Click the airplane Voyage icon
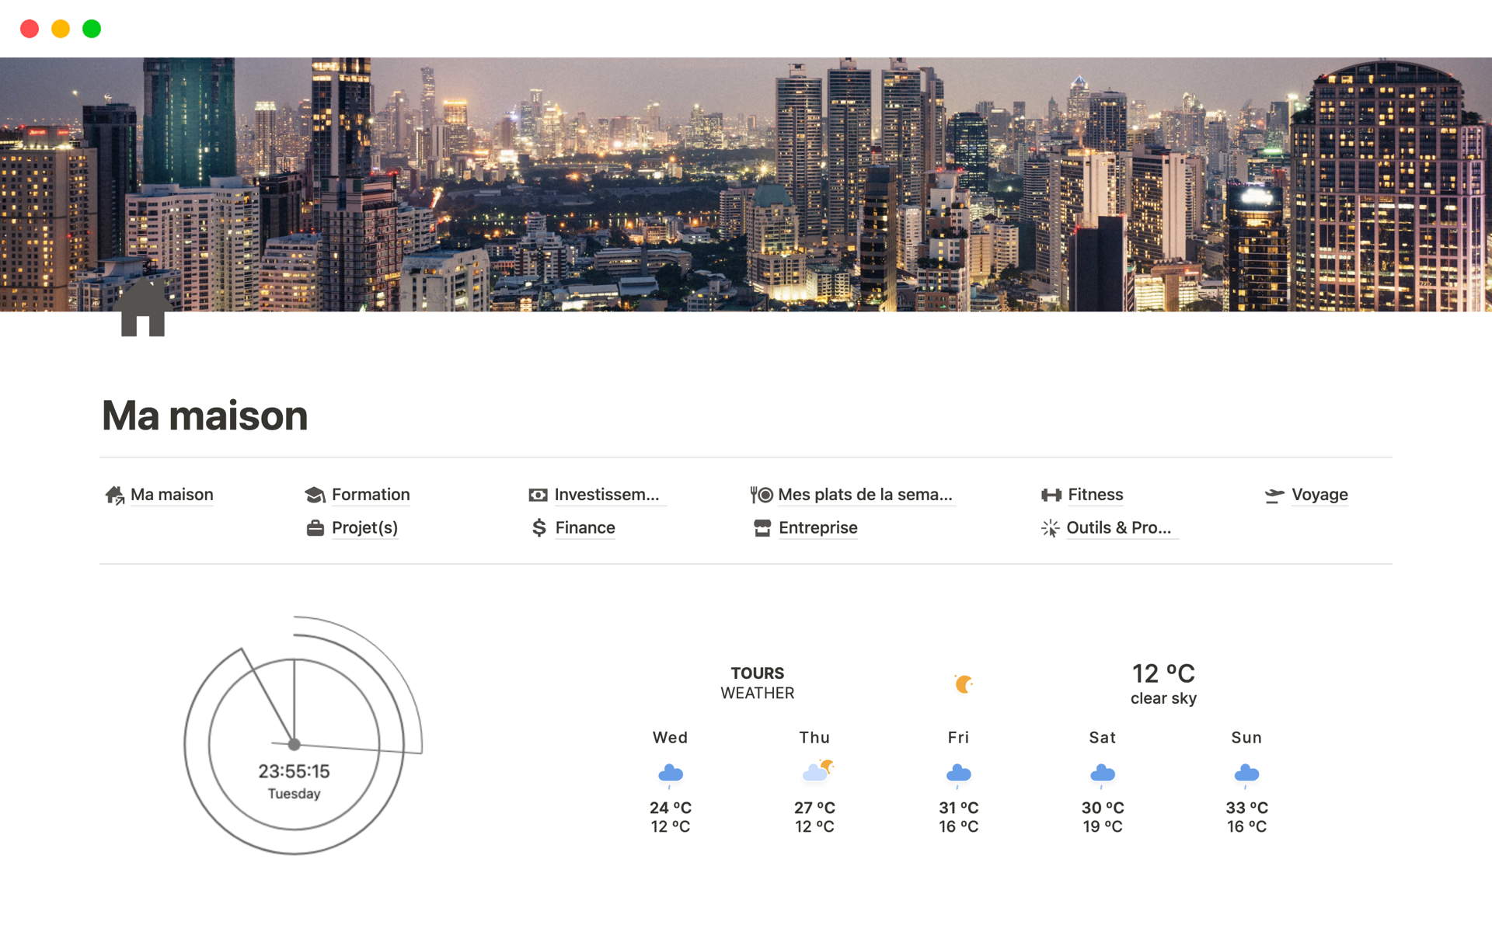 (1274, 495)
